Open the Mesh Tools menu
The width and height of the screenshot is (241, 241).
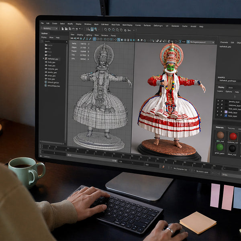[x=116, y=24]
